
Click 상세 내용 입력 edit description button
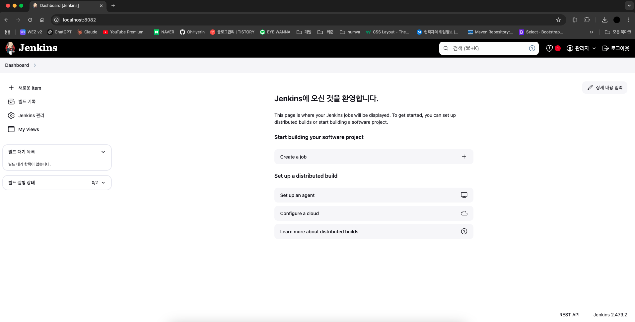pos(605,88)
